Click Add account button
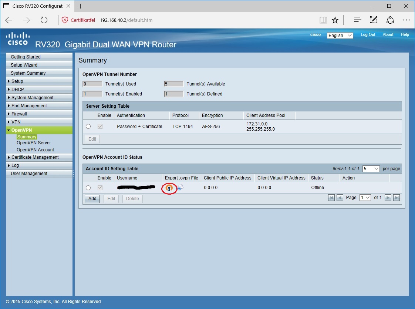This screenshot has height=309, width=415. [x=92, y=199]
